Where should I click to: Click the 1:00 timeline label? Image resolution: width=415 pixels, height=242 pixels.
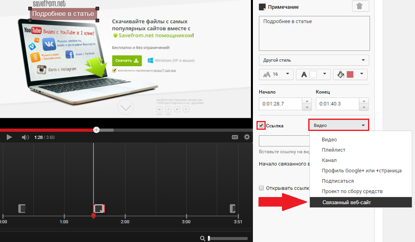pyautogui.click(x=64, y=222)
